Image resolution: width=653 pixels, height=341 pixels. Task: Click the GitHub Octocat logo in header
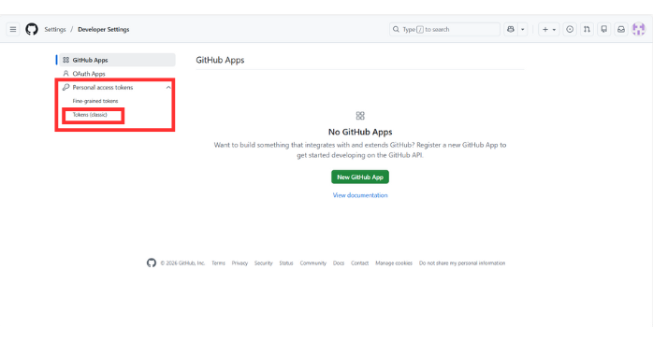[x=32, y=30]
